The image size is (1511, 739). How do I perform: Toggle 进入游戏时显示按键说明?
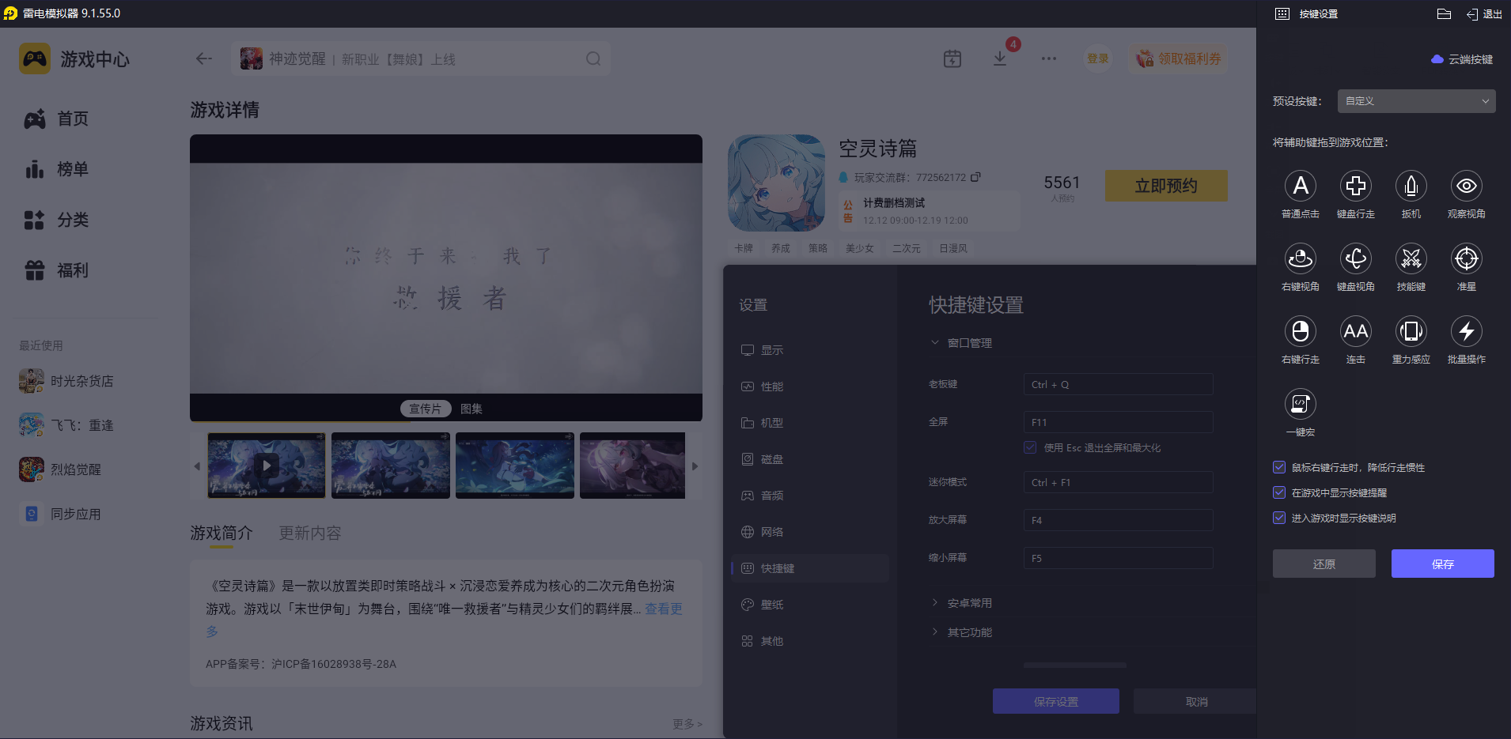coord(1279,518)
